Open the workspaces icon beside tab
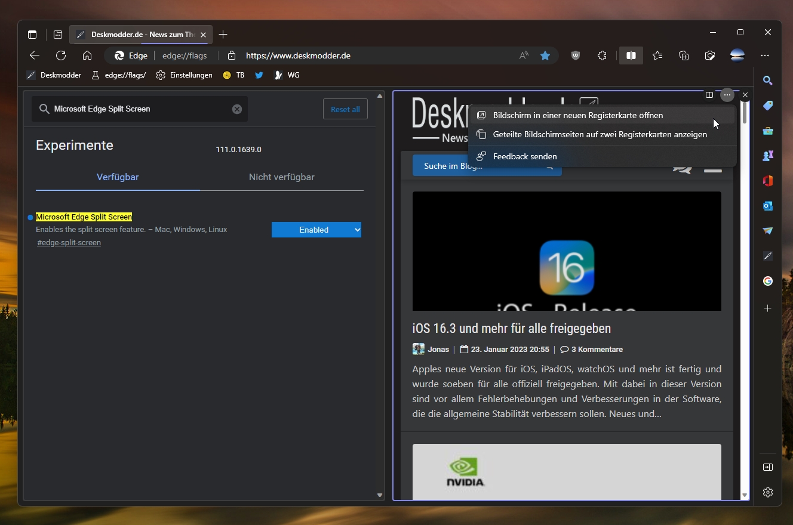Screen dimensions: 793x525 tap(58, 35)
